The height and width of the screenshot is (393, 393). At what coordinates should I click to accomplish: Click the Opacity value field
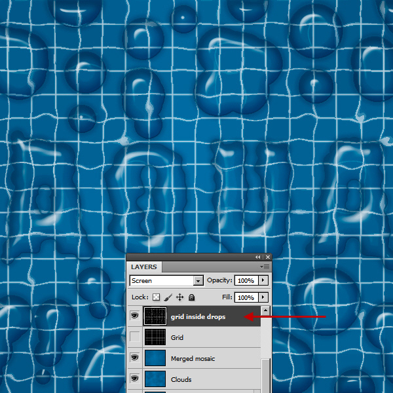point(246,280)
